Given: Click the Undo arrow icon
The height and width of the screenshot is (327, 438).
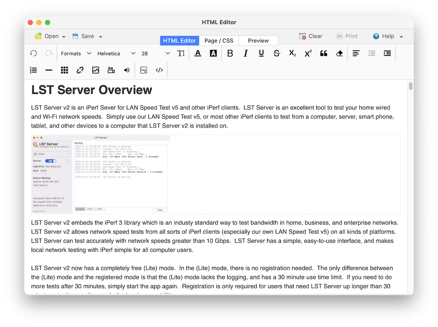Looking at the screenshot, I should [x=33, y=53].
